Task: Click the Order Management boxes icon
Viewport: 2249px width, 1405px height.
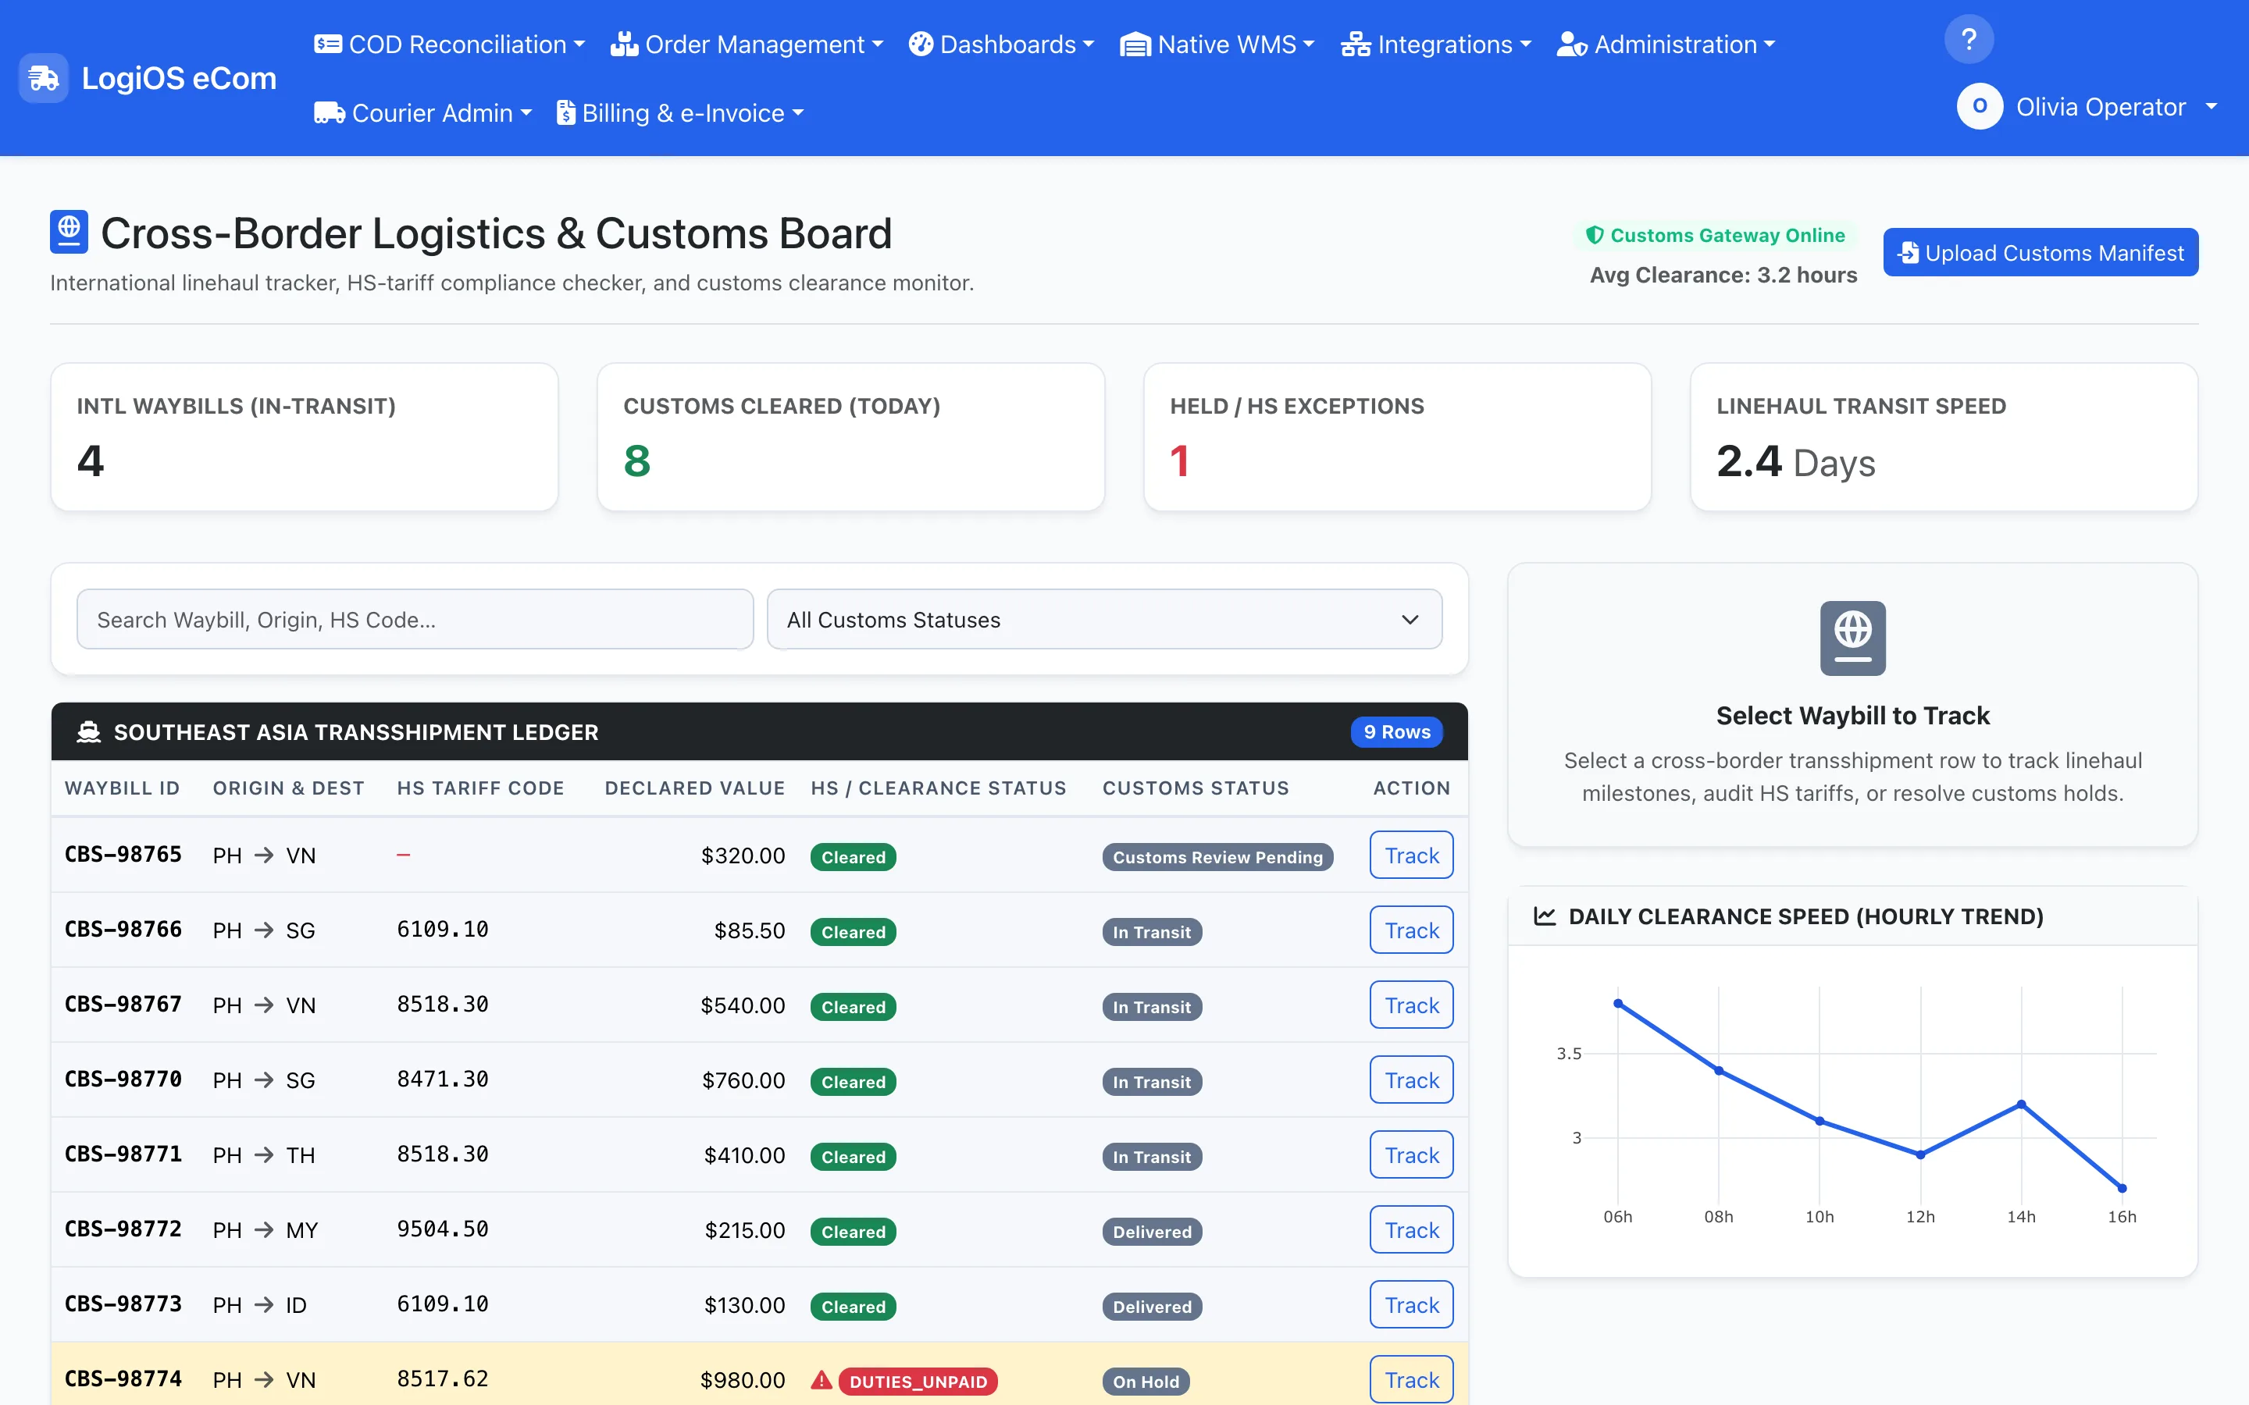Action: pos(624,44)
